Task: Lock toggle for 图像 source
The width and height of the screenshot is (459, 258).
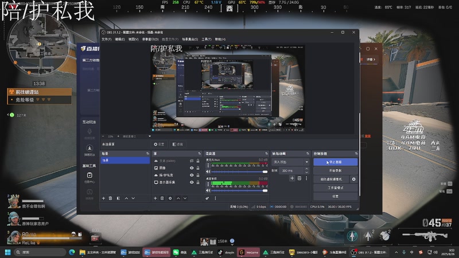Action: (x=198, y=168)
